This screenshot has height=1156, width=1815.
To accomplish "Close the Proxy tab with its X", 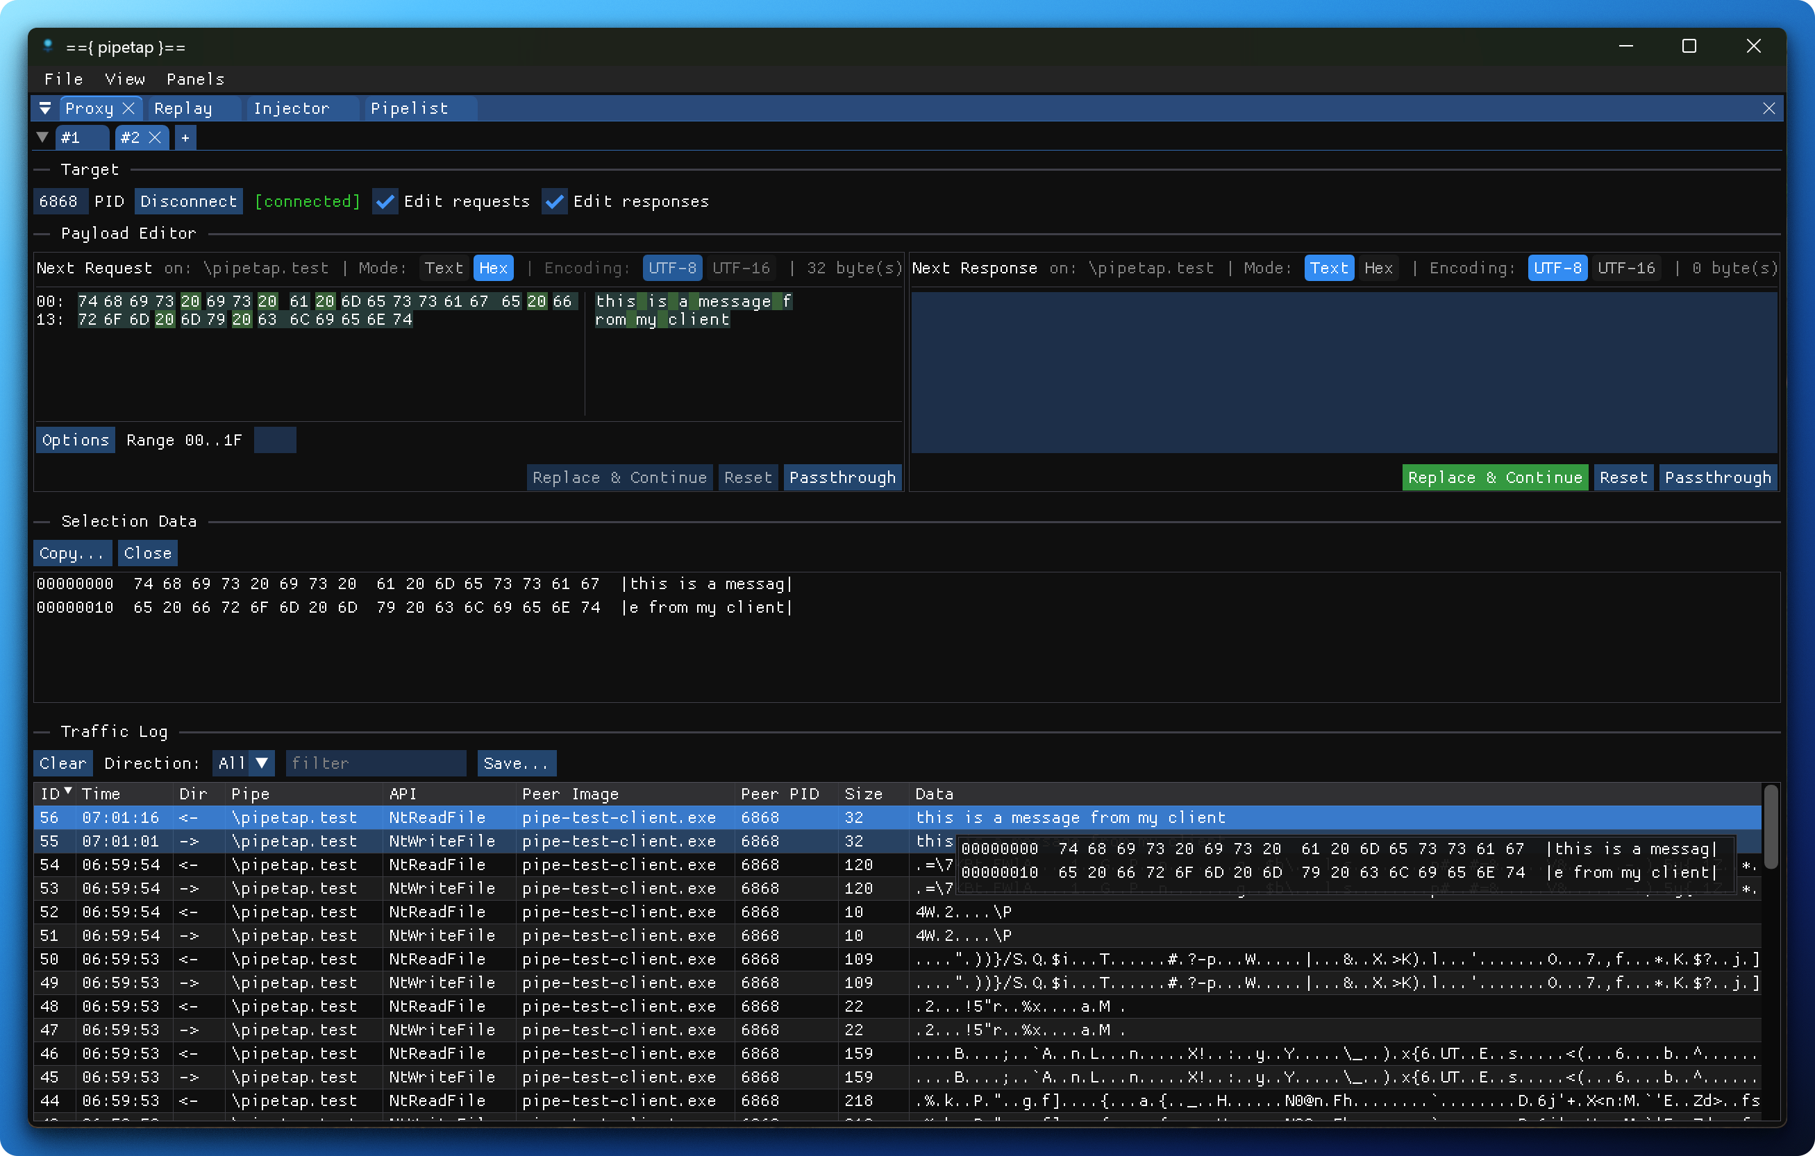I will pos(128,108).
